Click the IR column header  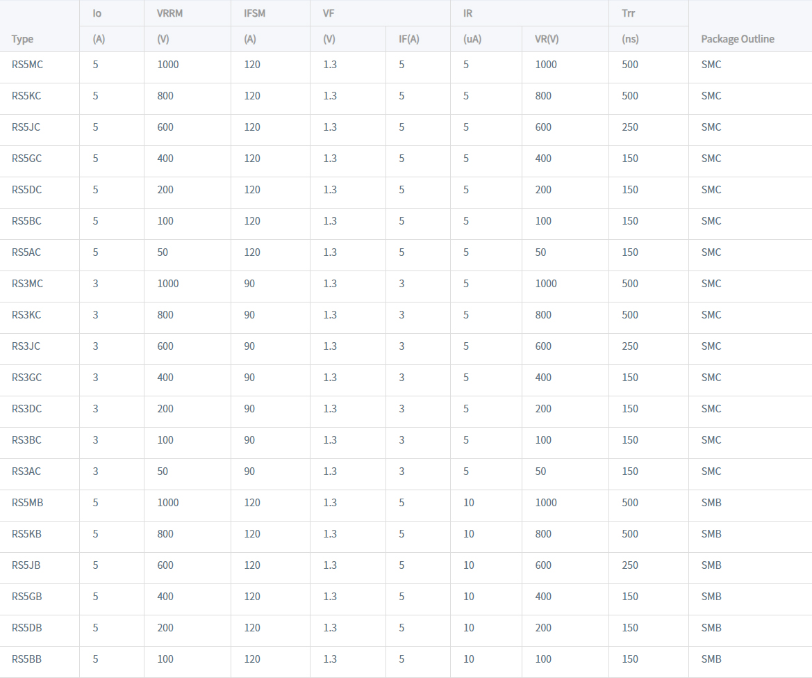(x=467, y=14)
